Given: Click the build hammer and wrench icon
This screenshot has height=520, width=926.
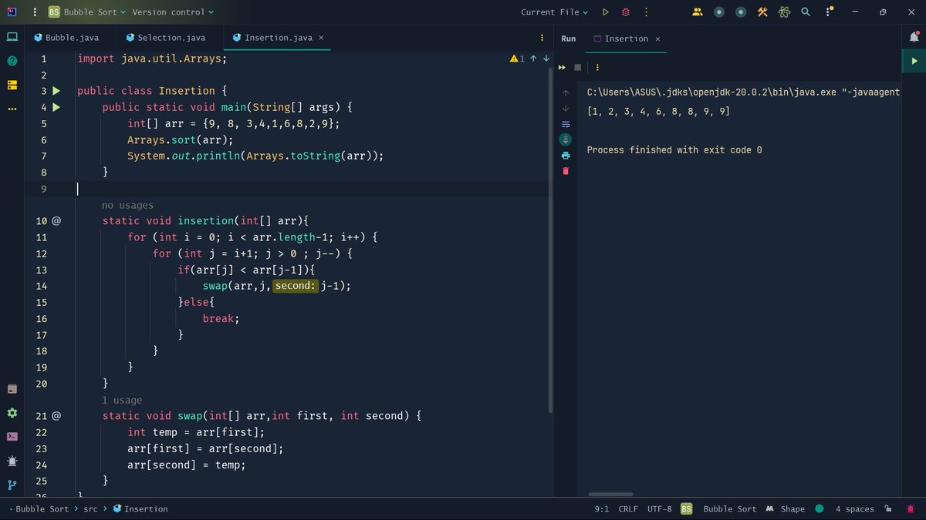Looking at the screenshot, I should click(762, 12).
